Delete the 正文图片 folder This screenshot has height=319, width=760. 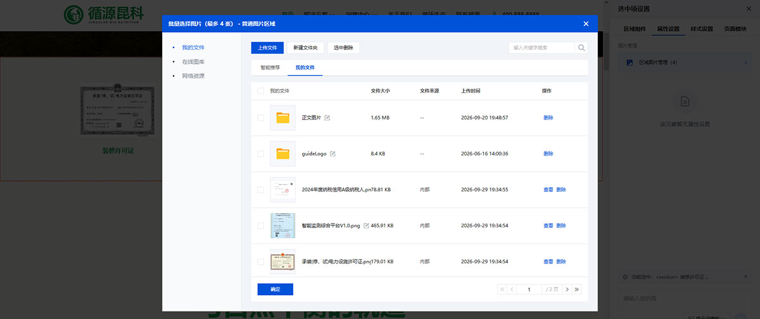tap(548, 118)
